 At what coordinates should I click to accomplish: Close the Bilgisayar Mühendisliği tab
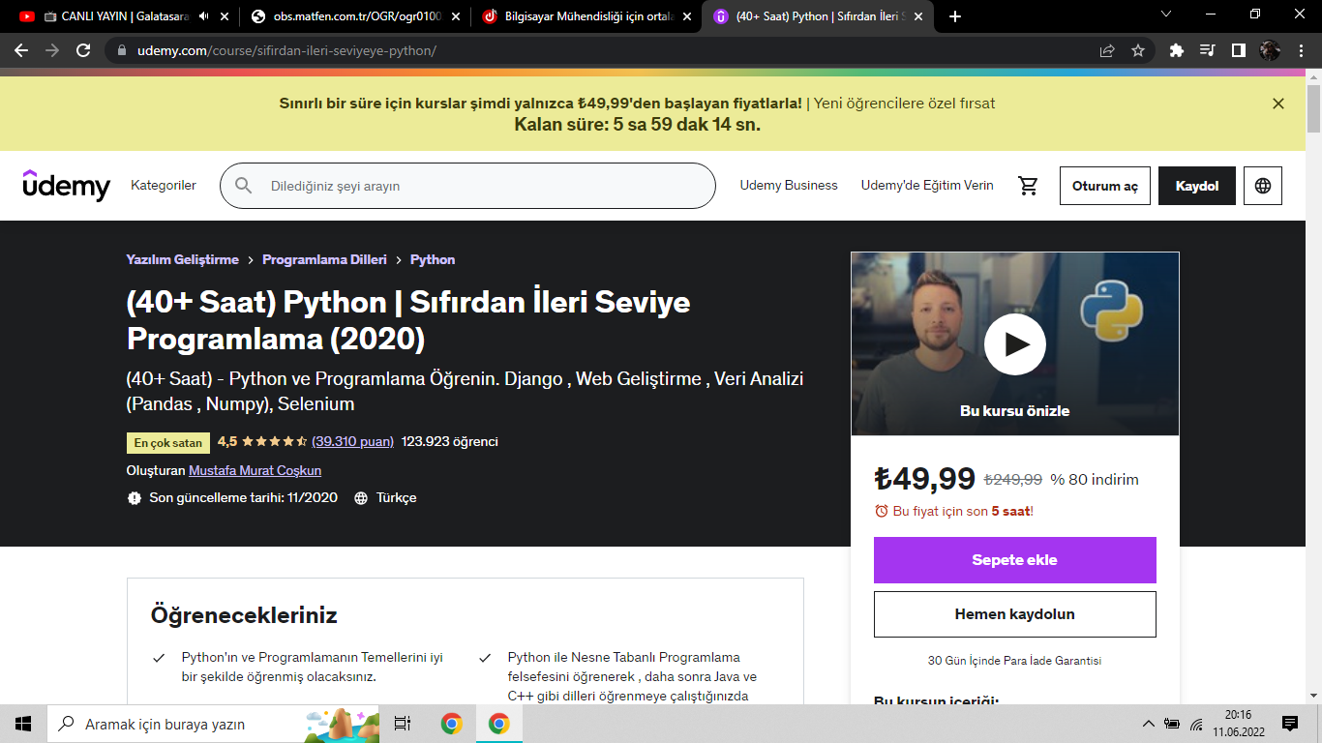coord(687,16)
